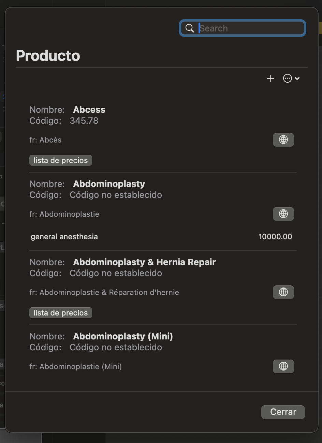
Task: Select the Abdominoplasty product name
Action: pos(109,184)
